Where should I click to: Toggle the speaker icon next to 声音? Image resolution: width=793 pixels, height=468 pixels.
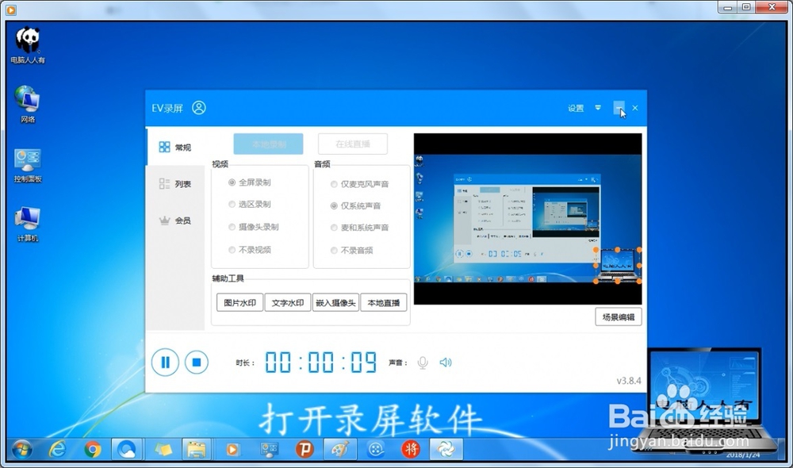(x=446, y=363)
